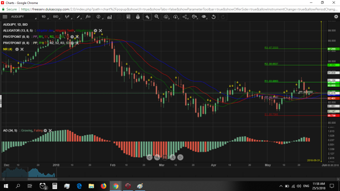340x191 pixels.
Task: Click the play button on chart navigation
Action: click(x=180, y=157)
